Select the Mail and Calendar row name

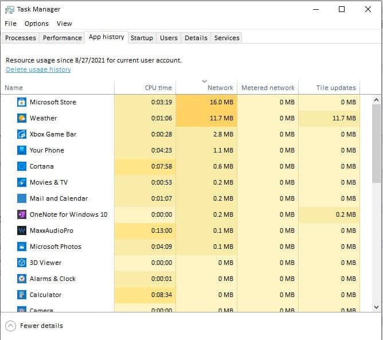click(59, 198)
